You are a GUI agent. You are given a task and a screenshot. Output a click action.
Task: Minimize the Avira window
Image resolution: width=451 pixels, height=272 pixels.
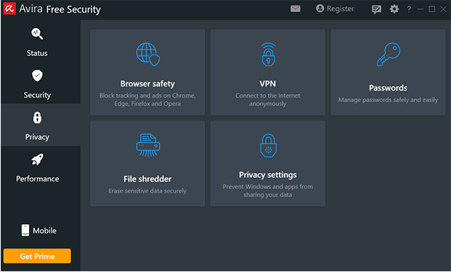coord(420,9)
